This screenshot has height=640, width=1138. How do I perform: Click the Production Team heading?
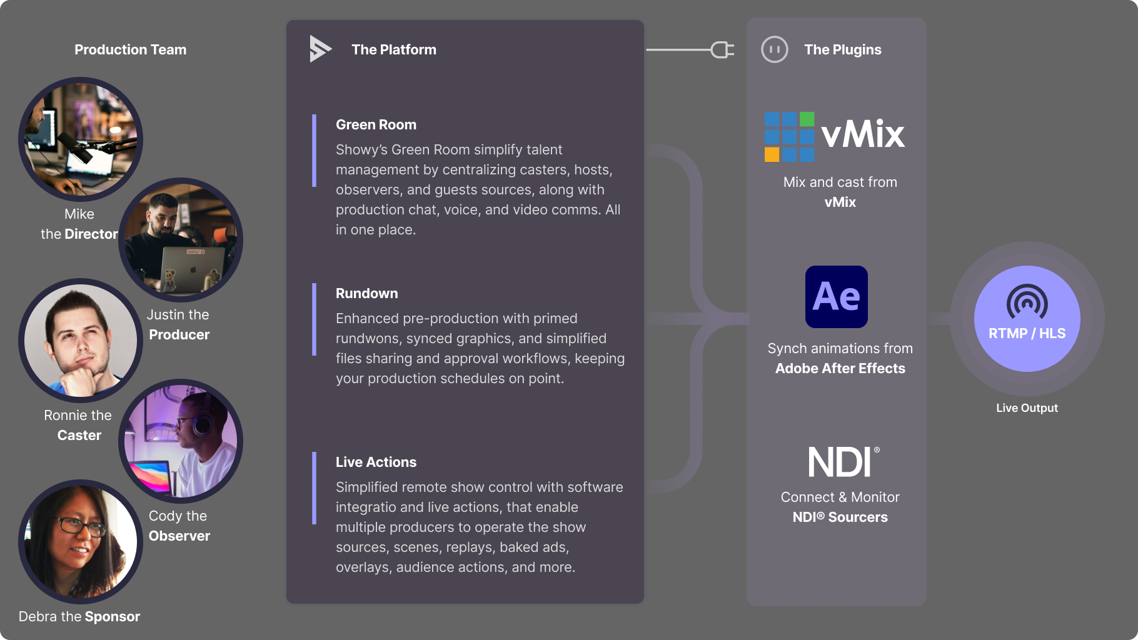(130, 49)
